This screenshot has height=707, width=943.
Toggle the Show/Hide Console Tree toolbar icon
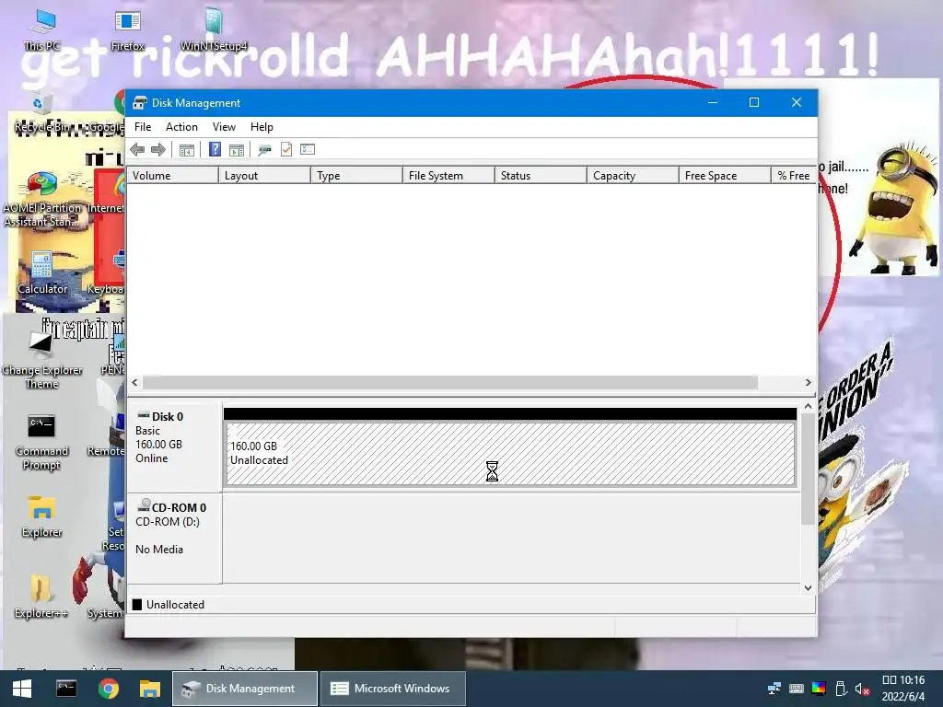[186, 150]
